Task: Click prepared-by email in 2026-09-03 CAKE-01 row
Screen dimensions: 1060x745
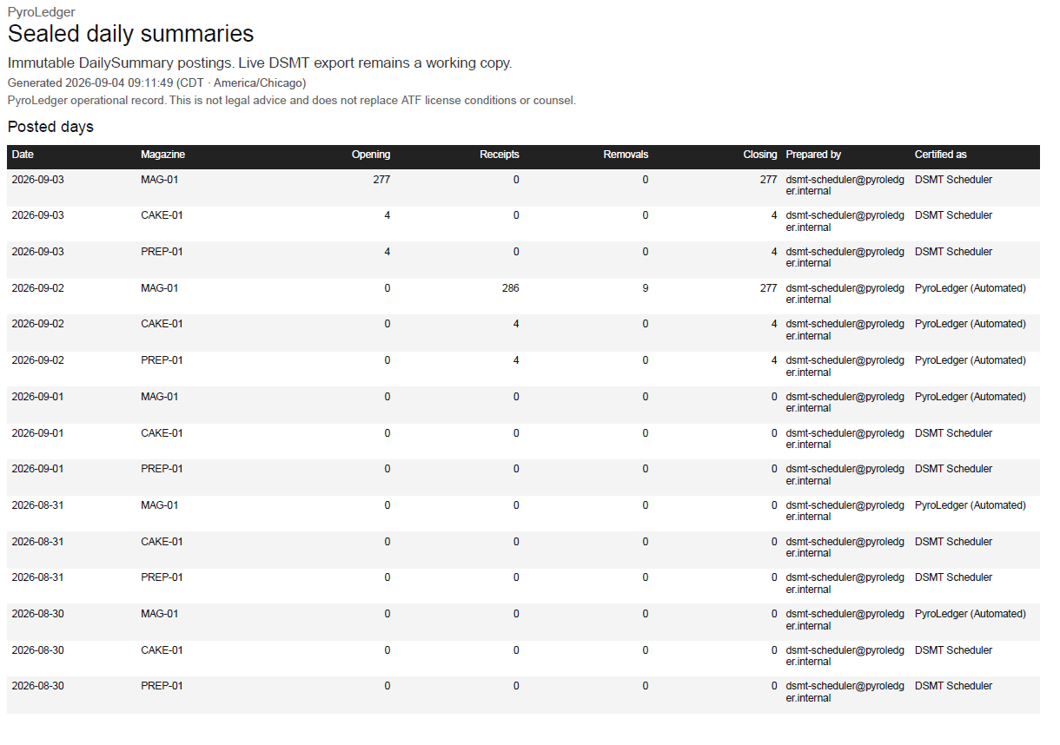Action: [x=845, y=221]
